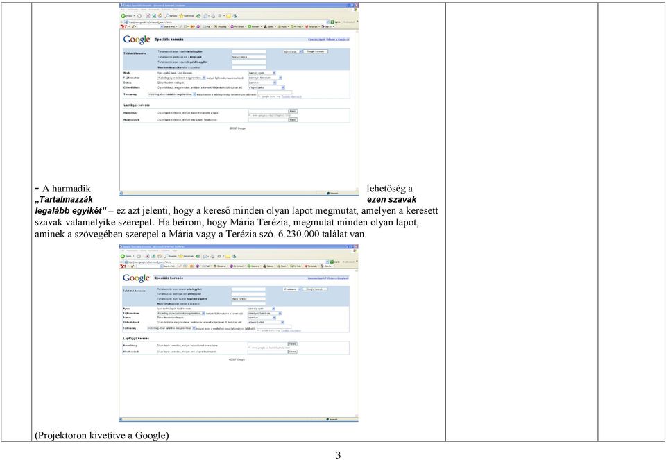The height and width of the screenshot is (460, 666).
Task: Click the domain field in the lower Google form
Action: pyautogui.click(x=275, y=327)
